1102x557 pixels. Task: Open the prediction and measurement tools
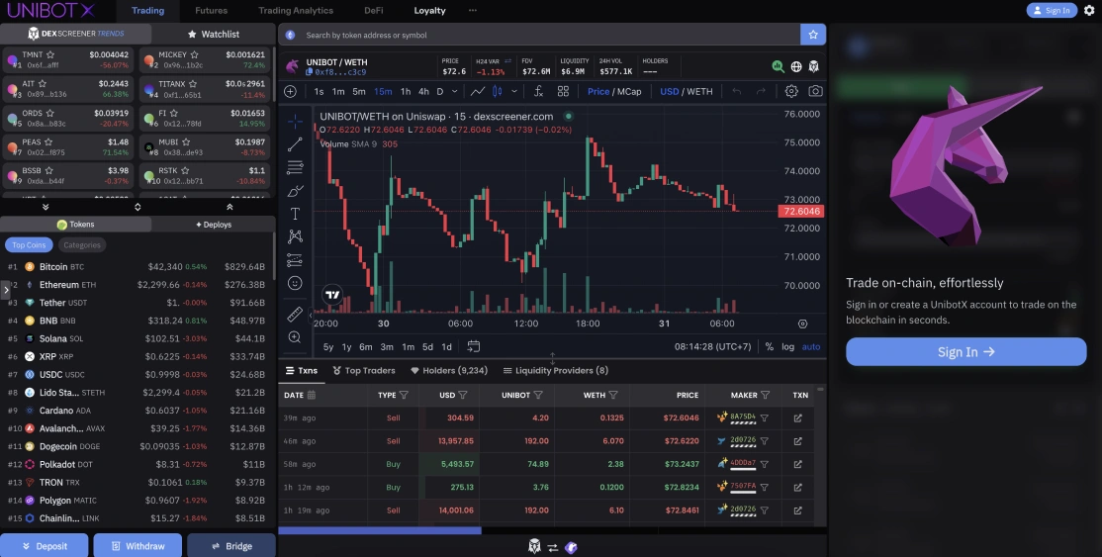(x=295, y=260)
